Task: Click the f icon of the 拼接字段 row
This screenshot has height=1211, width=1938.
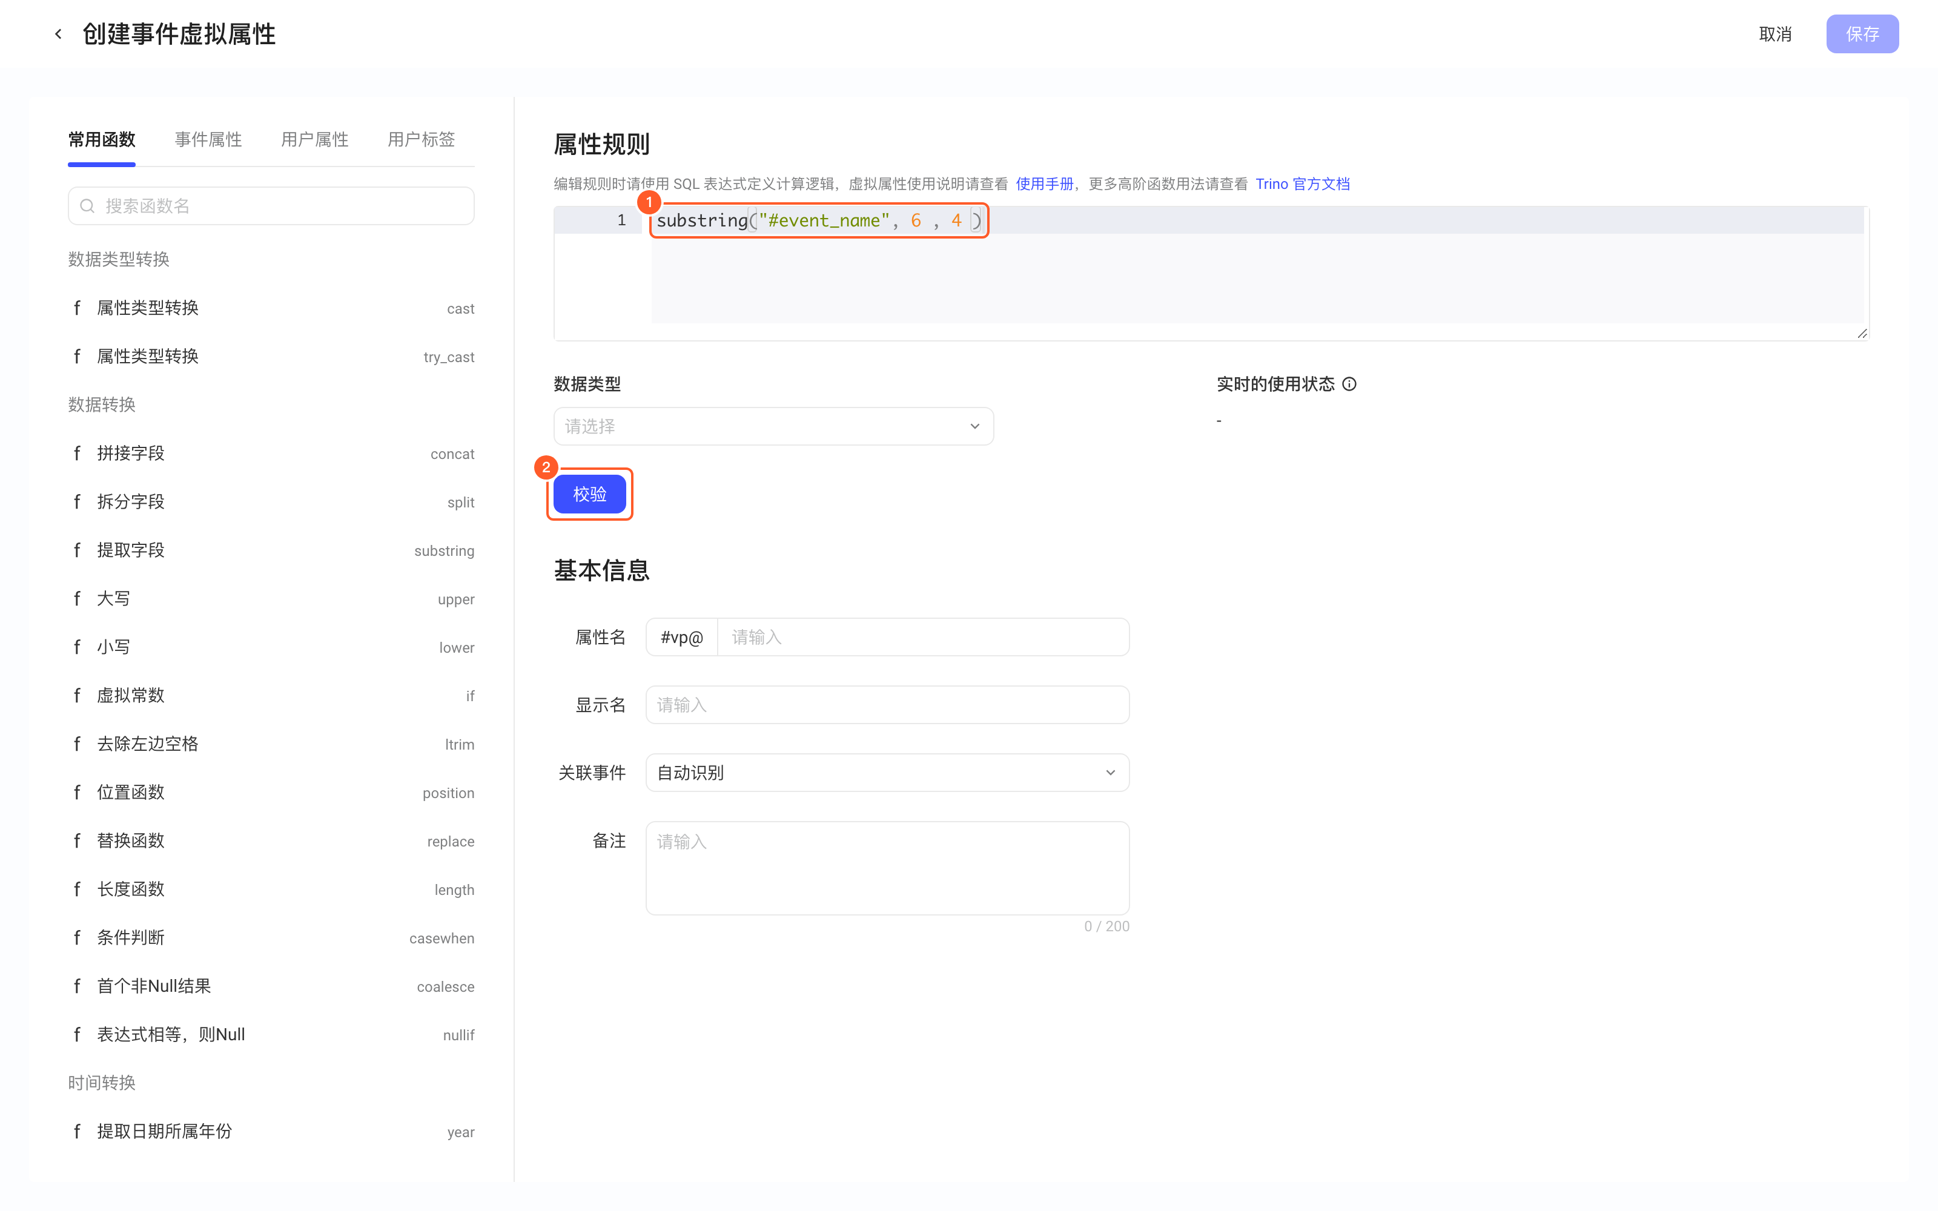Action: pyautogui.click(x=77, y=454)
